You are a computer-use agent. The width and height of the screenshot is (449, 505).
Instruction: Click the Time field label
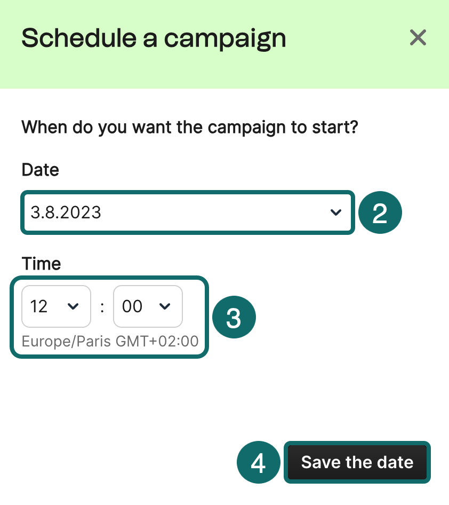(x=41, y=264)
